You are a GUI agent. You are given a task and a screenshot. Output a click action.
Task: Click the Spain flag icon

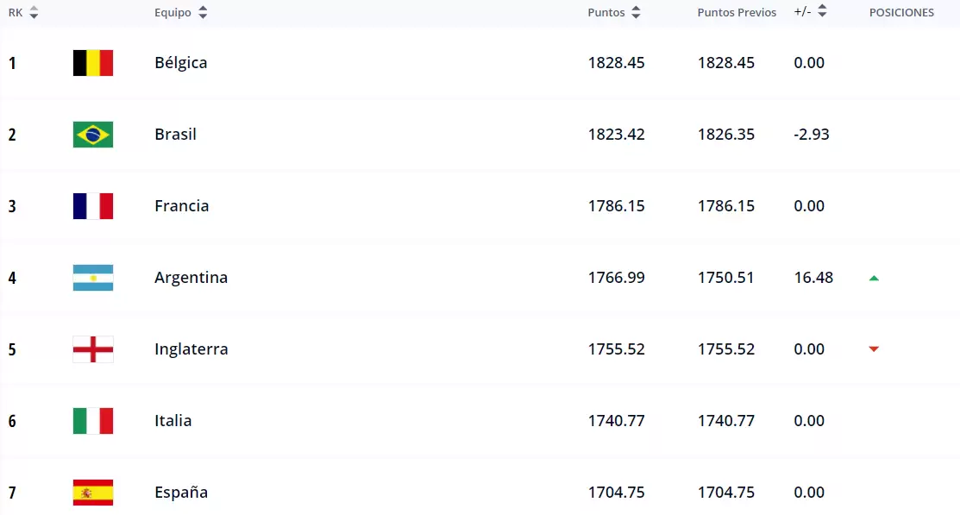[93, 493]
